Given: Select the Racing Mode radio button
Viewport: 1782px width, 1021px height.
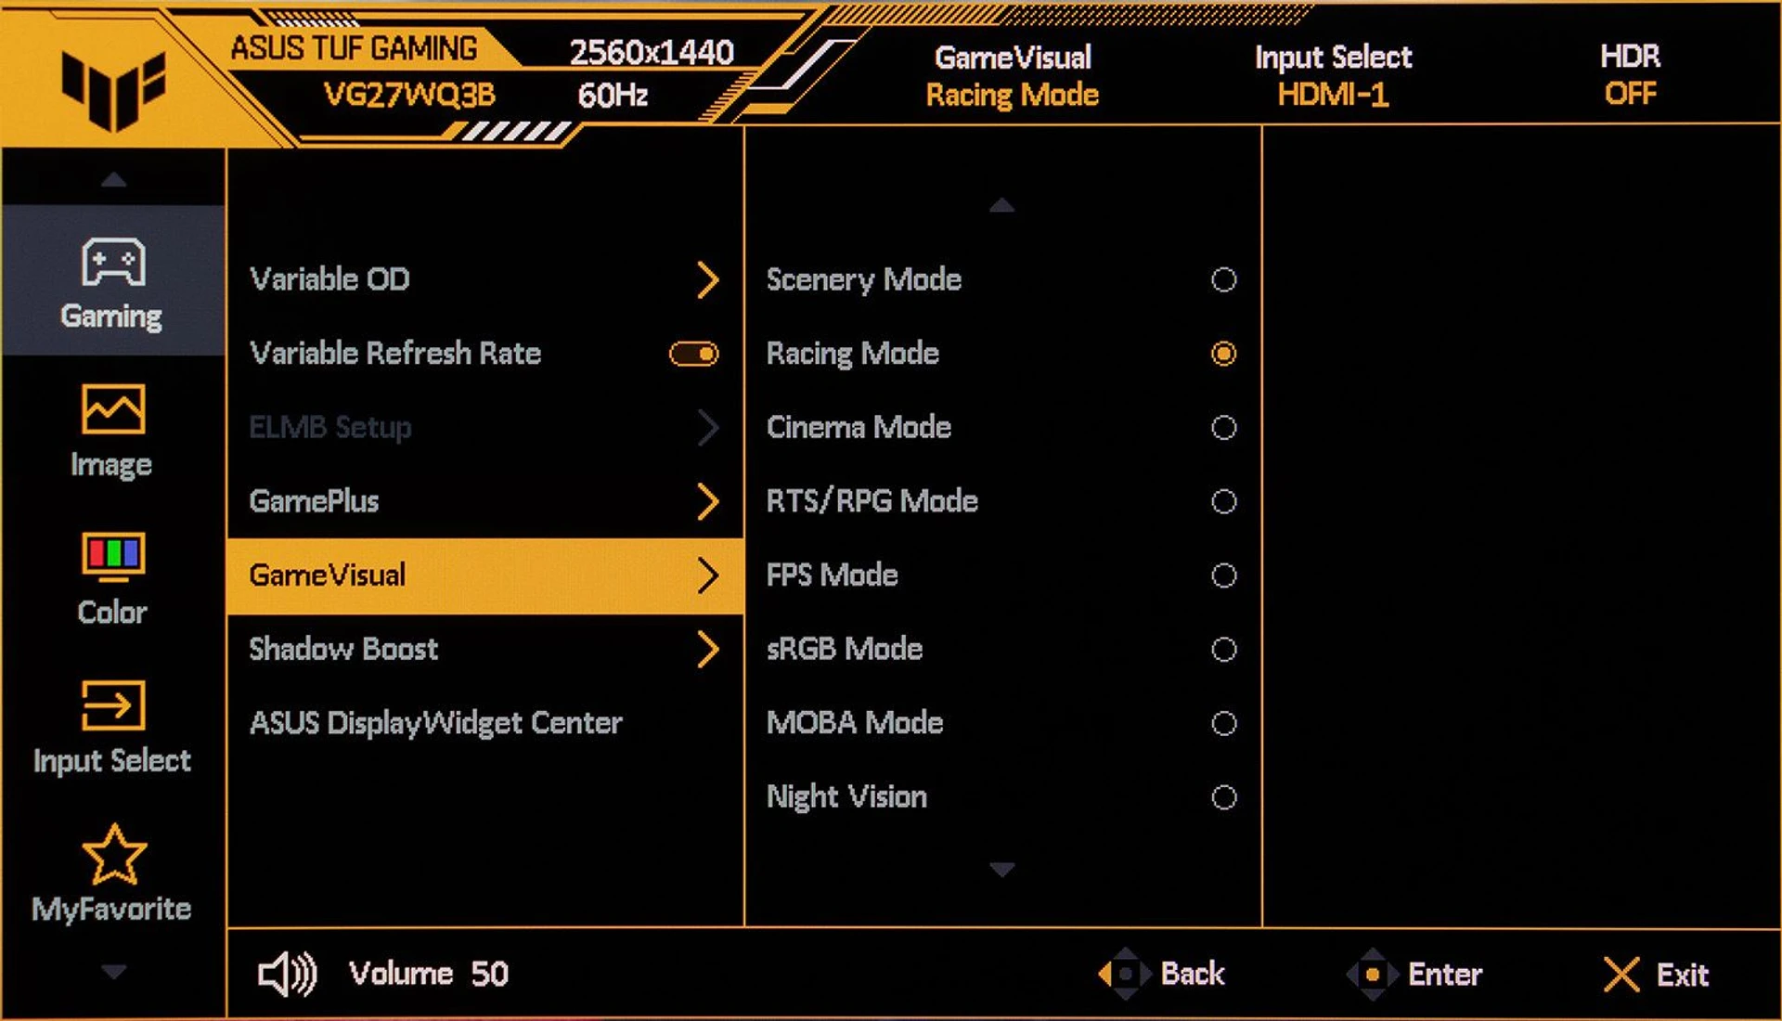Looking at the screenshot, I should 1224,354.
